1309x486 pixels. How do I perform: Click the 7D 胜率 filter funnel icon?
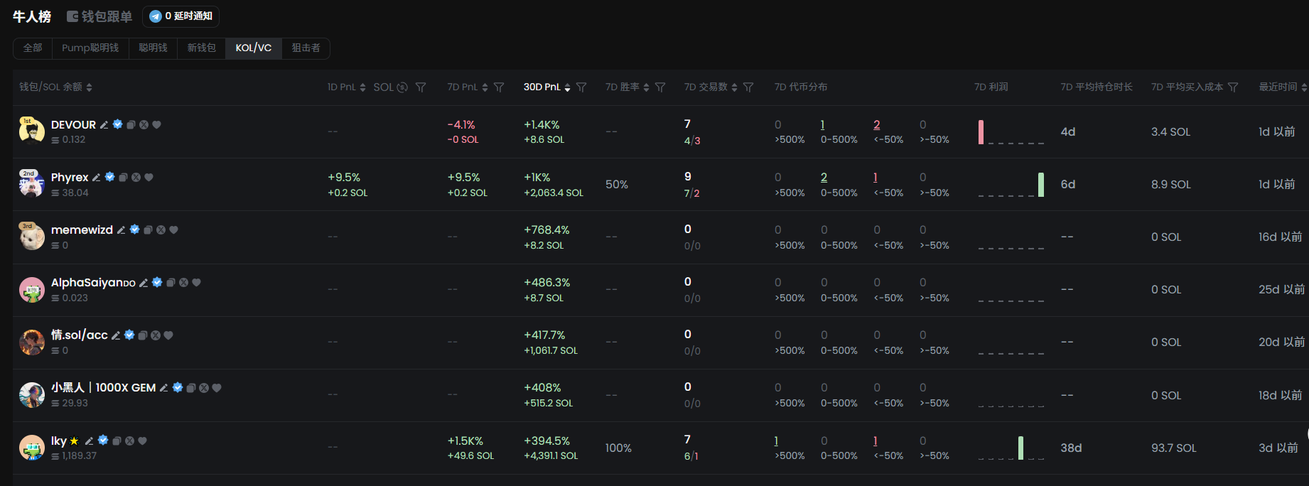coord(660,87)
